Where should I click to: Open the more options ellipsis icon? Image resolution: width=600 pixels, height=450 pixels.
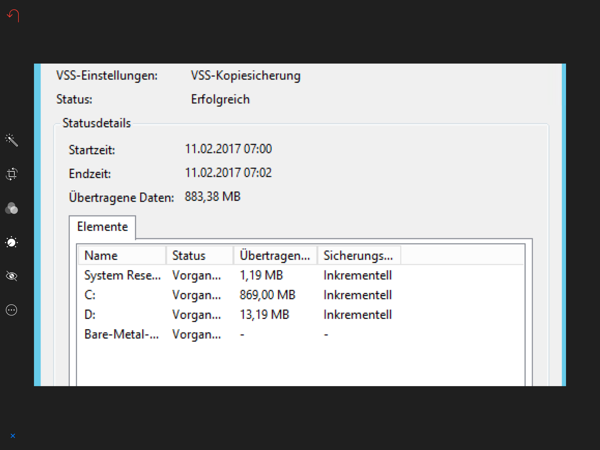[x=11, y=310]
